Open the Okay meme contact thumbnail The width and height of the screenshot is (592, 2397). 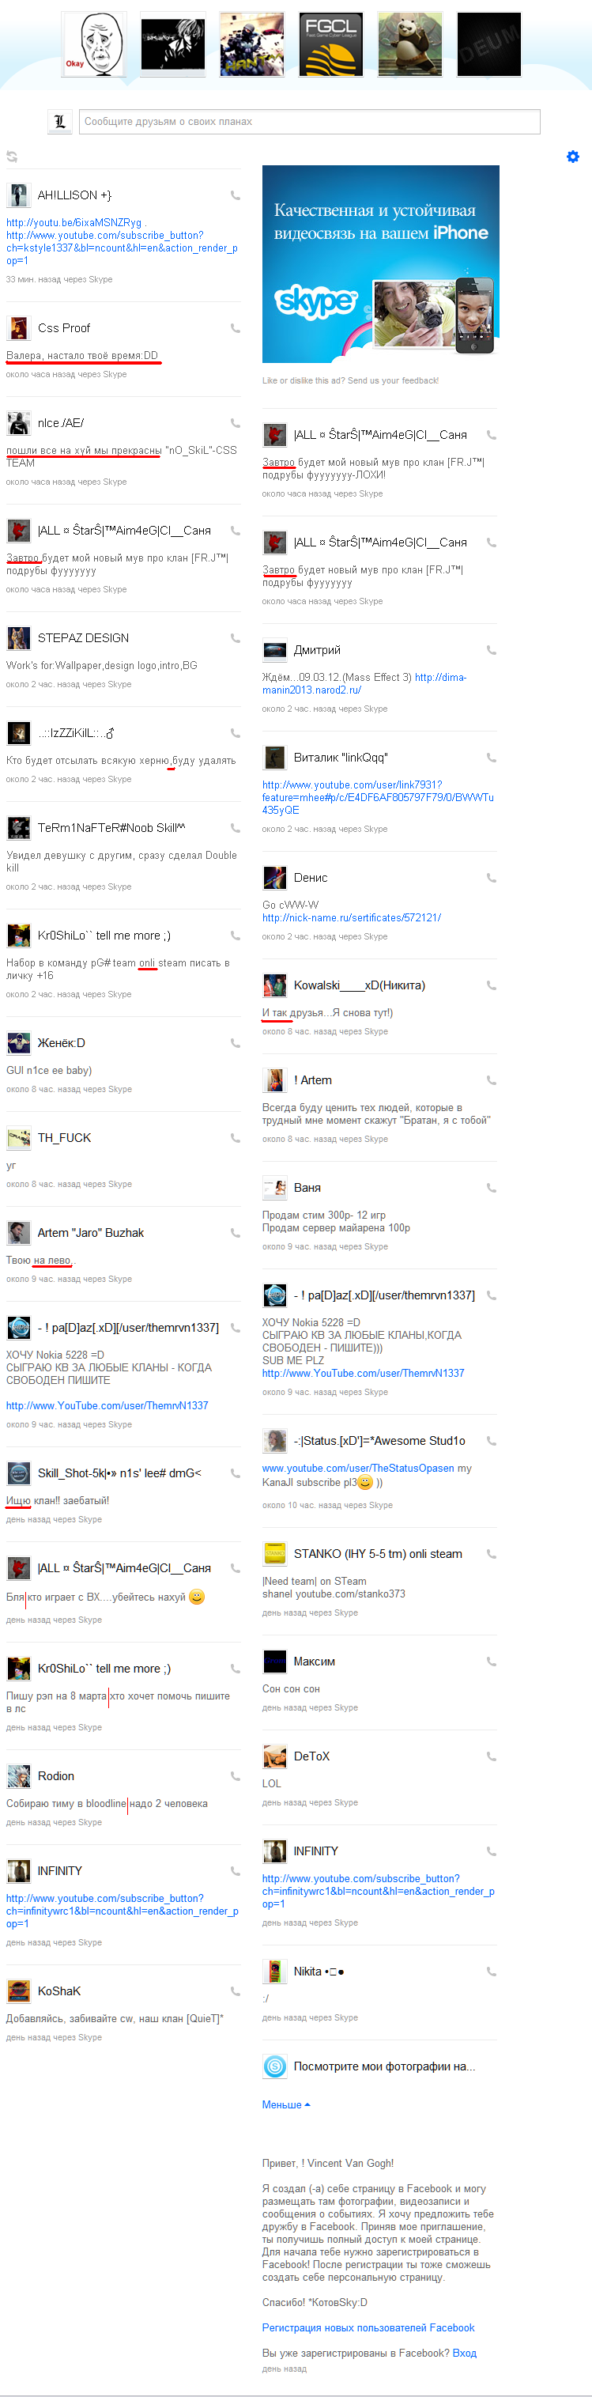click(94, 44)
